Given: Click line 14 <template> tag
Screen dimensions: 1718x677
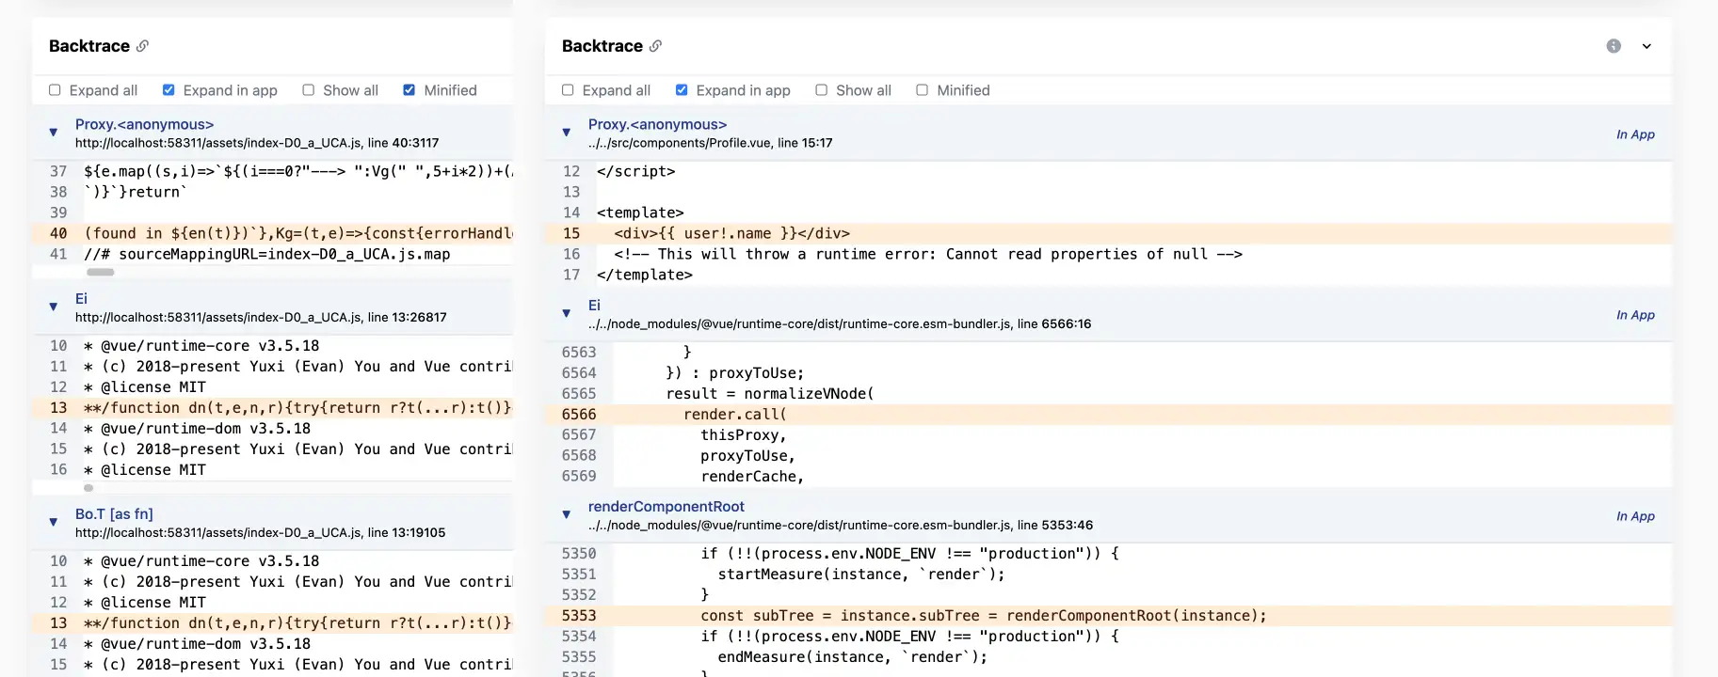Looking at the screenshot, I should coord(640,213).
